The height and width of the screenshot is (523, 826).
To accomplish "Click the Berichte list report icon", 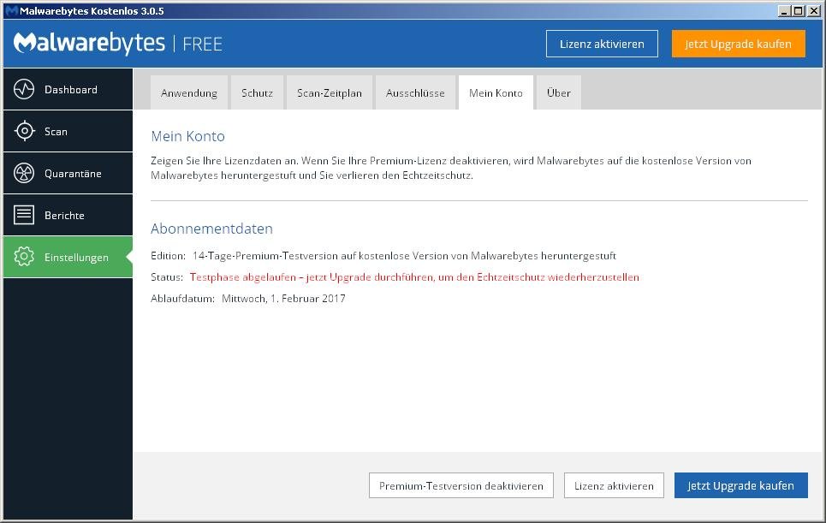I will tap(24, 215).
